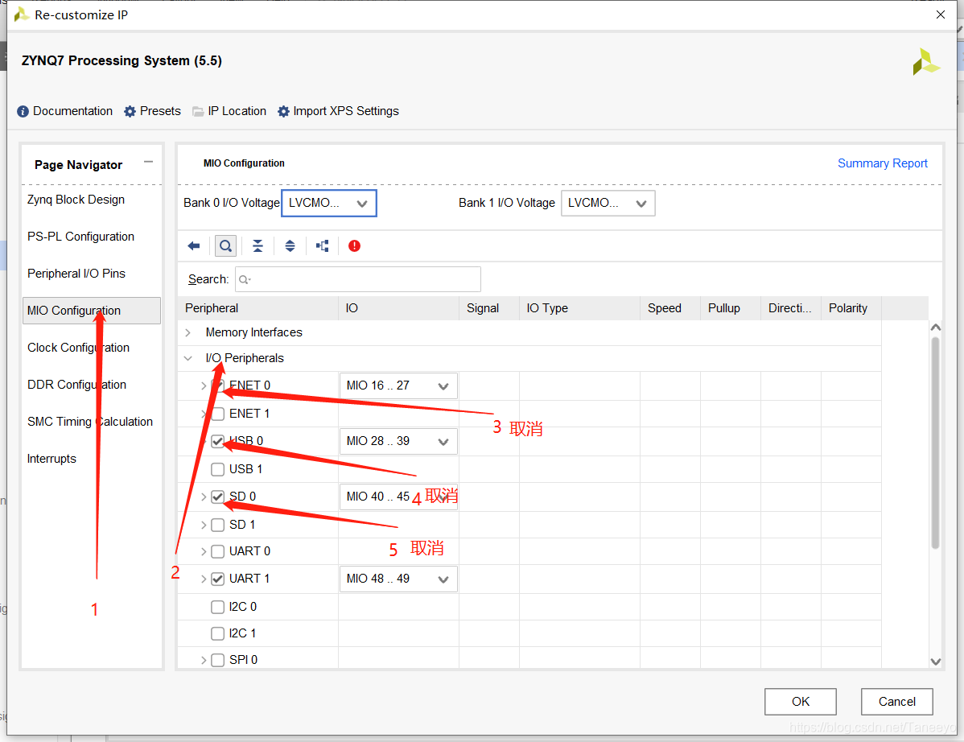Enable the UART 0 checkbox
This screenshot has height=742, width=964.
(217, 551)
